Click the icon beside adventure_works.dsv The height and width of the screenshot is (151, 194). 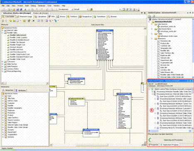159,31
